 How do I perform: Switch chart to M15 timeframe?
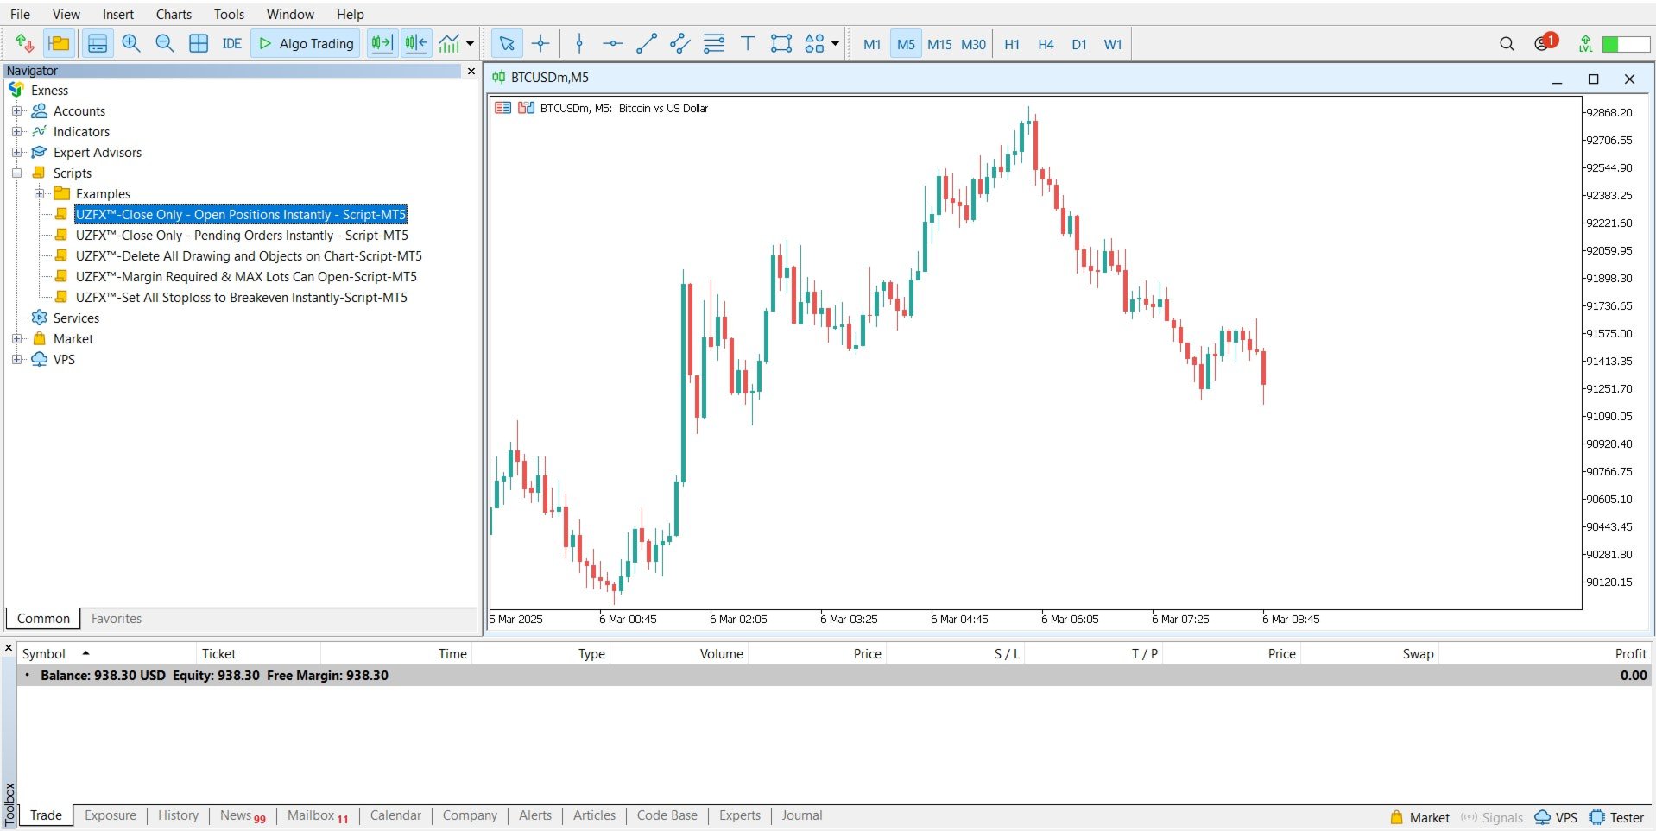(939, 44)
